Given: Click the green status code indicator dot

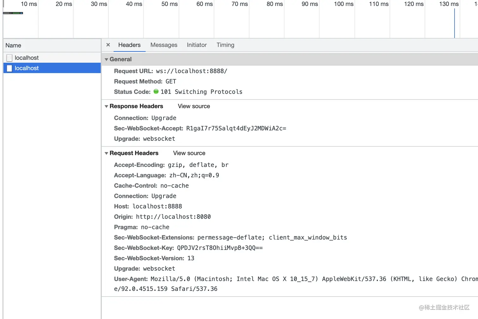Looking at the screenshot, I should point(156,91).
